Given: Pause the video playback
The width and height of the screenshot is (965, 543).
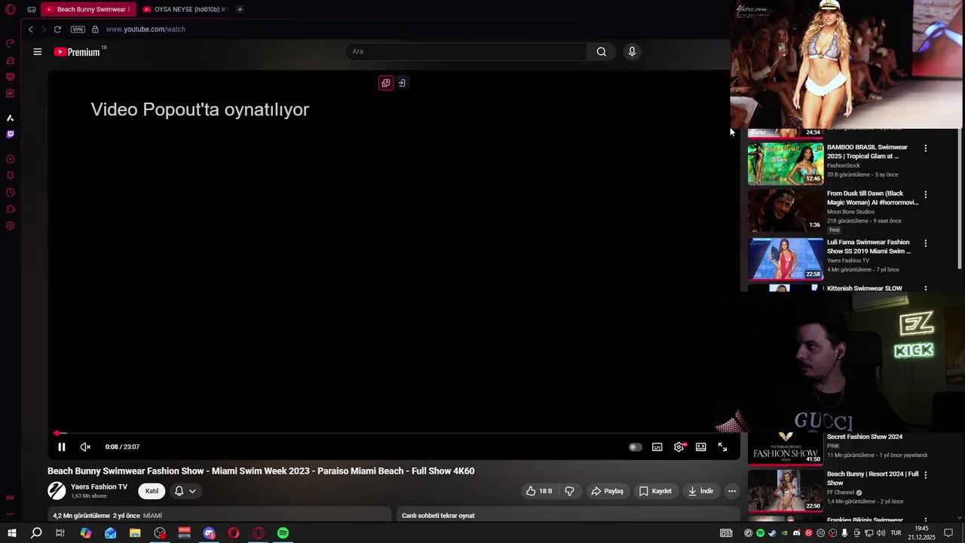Looking at the screenshot, I should pos(62,447).
